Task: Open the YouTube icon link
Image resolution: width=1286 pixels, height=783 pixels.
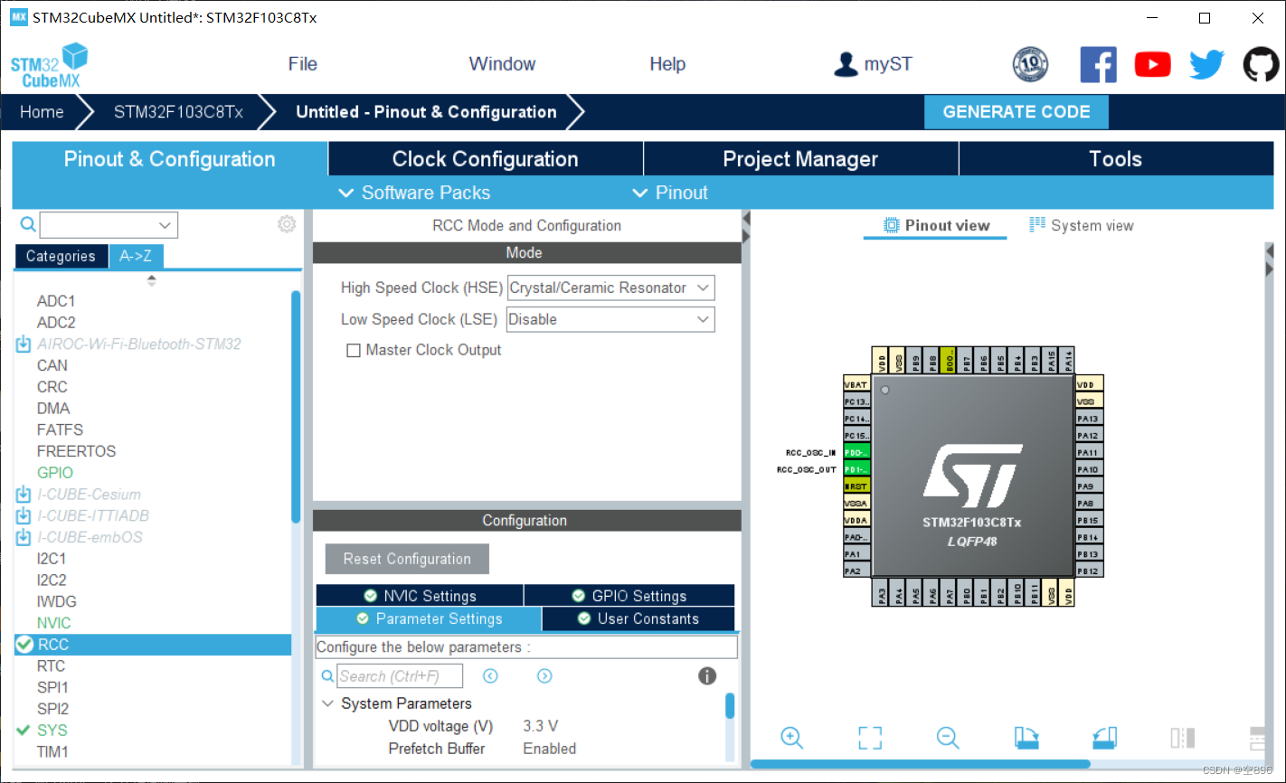Action: [x=1152, y=64]
